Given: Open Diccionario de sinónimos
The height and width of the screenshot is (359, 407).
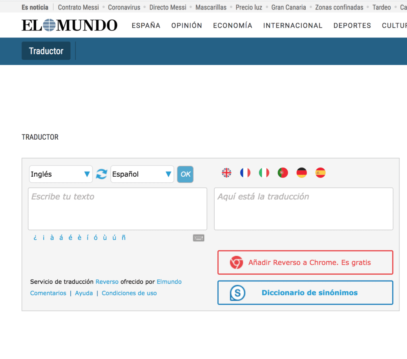Looking at the screenshot, I should click(x=305, y=293).
